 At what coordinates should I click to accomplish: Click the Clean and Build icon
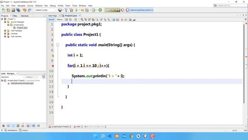click(x=71, y=10)
